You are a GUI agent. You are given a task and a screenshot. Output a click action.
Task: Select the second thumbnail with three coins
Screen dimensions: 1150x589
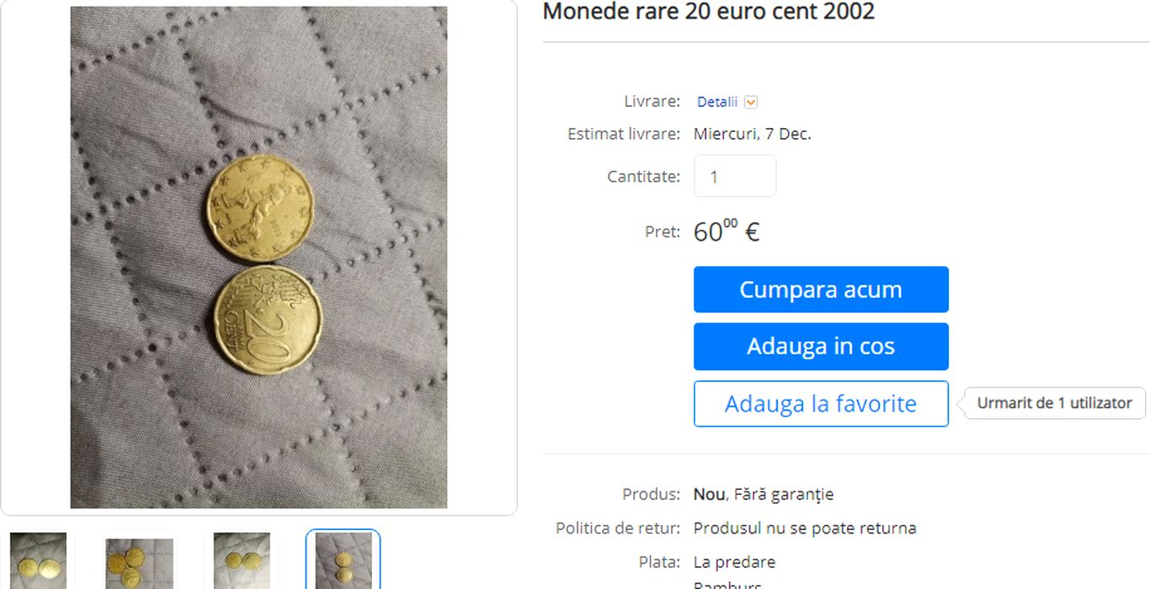(140, 560)
